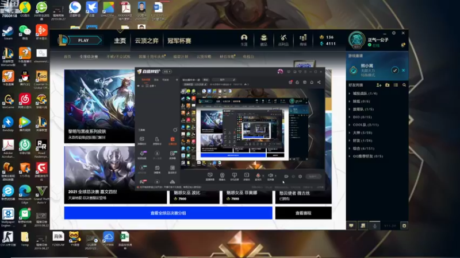Click the bell notification icon in streaming app

[x=312, y=82]
